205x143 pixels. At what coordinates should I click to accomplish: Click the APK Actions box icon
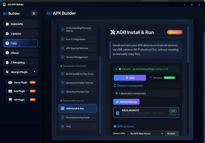[115, 126]
